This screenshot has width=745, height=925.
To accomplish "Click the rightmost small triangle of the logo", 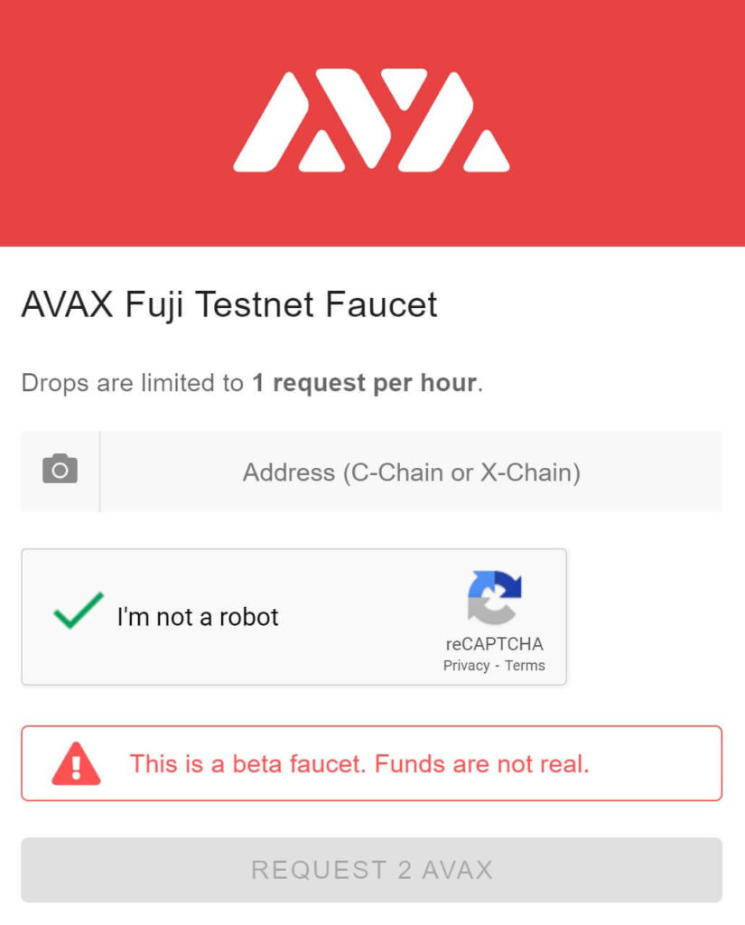I will click(486, 151).
